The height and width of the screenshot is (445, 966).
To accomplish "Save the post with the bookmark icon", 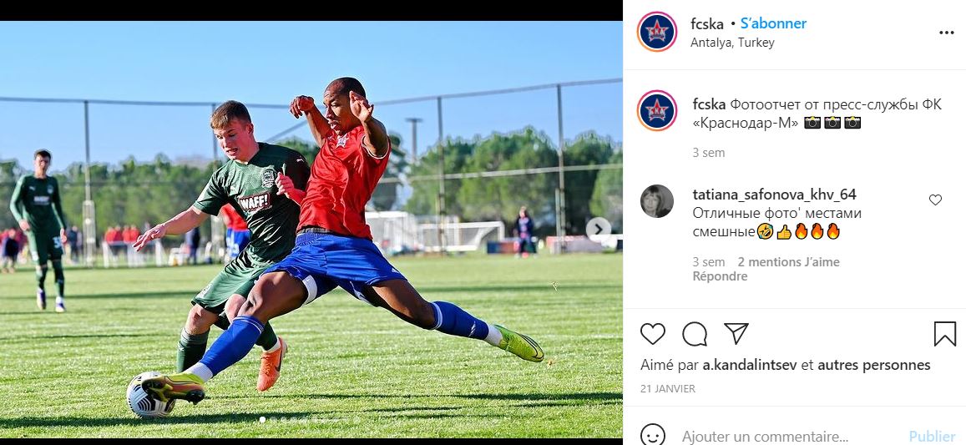I will 944,334.
